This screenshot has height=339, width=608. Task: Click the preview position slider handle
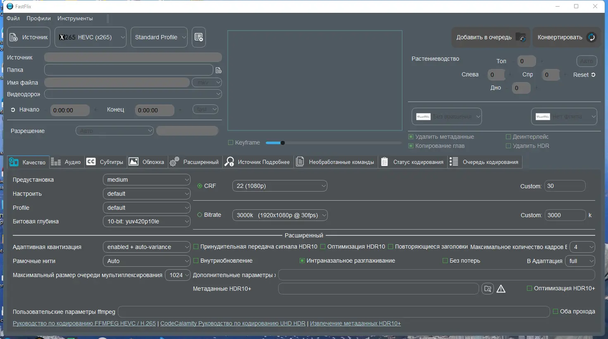283,143
